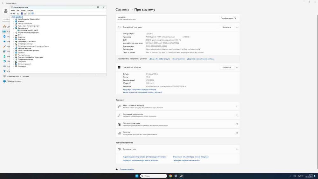Click the USB controllers category icon

16,46
